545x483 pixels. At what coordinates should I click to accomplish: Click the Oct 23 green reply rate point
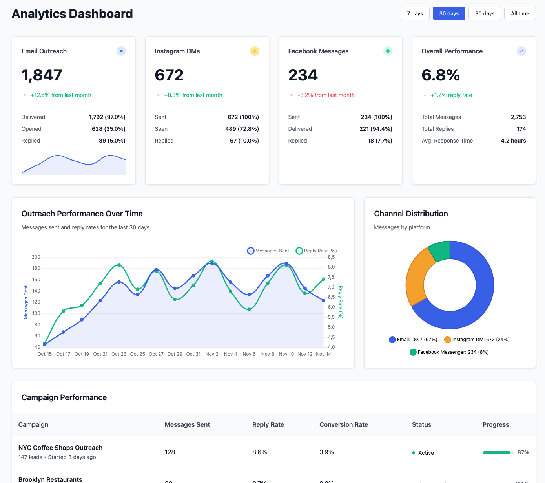tap(119, 265)
